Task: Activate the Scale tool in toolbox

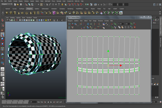Action: click(2, 44)
